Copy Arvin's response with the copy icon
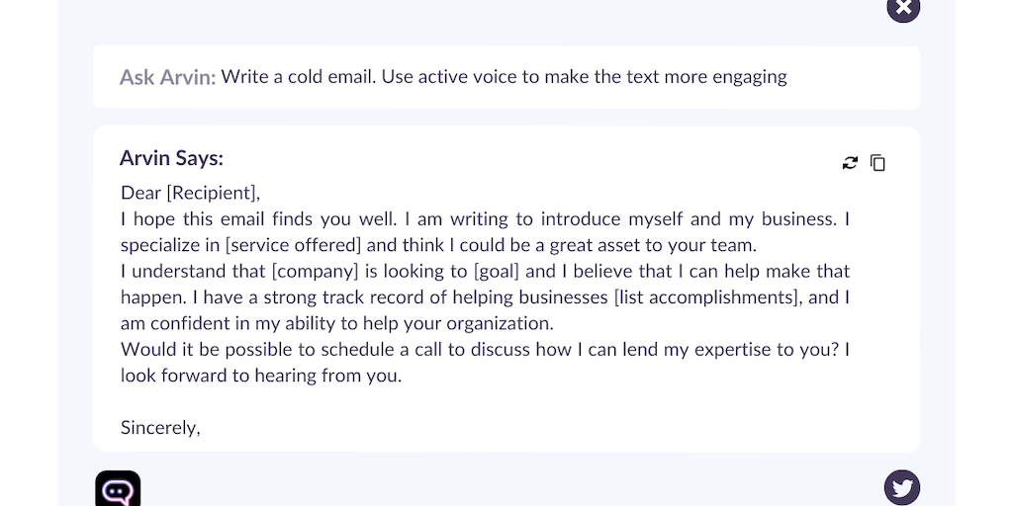This screenshot has width=1013, height=506. pos(877,163)
